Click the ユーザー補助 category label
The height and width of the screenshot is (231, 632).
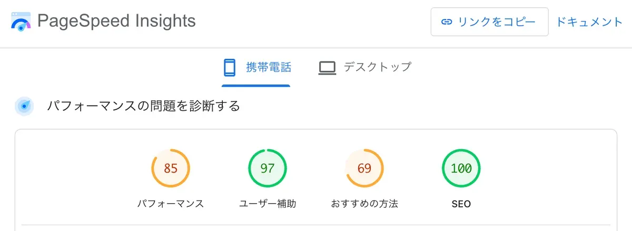268,204
